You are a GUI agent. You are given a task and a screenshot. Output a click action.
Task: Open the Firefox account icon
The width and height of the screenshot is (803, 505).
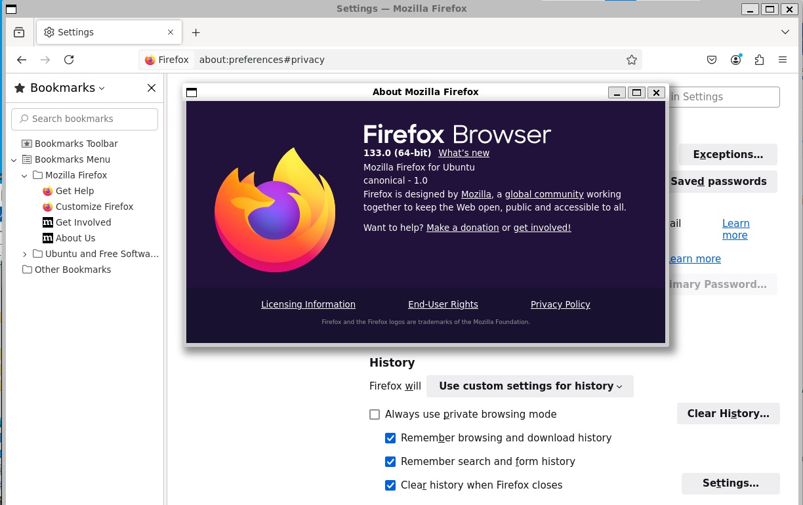[735, 60]
